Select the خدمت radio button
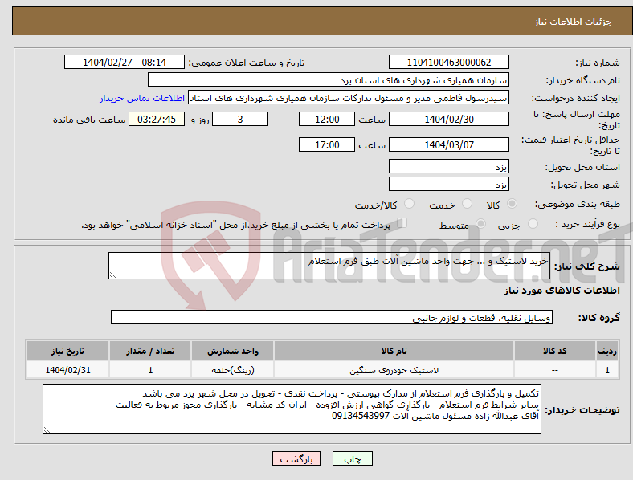Screen dimensions: 633x480 click(x=467, y=204)
